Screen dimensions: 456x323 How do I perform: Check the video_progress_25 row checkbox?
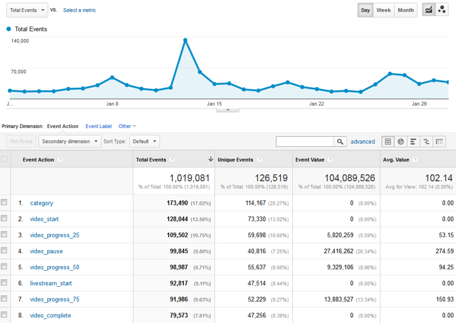(x=4, y=234)
